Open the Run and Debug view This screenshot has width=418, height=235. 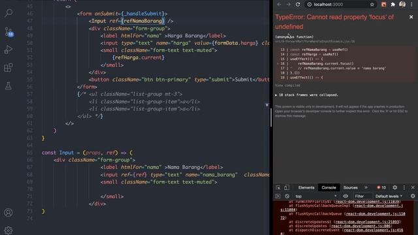point(8,50)
